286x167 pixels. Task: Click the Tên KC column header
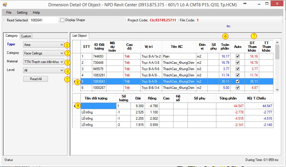tap(179, 47)
